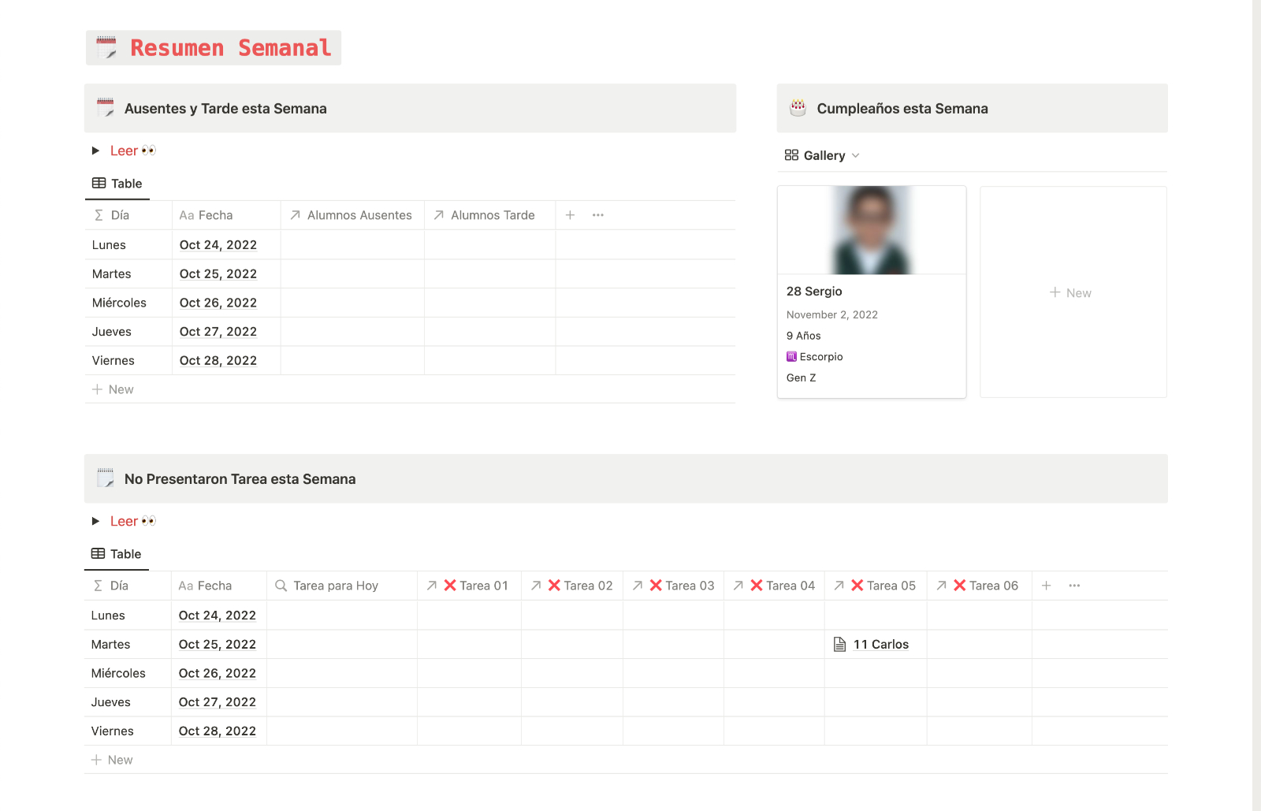This screenshot has width=1261, height=811.
Task: Click calendar icon beside Ausentes y Tarde heading
Action: pyautogui.click(x=106, y=108)
